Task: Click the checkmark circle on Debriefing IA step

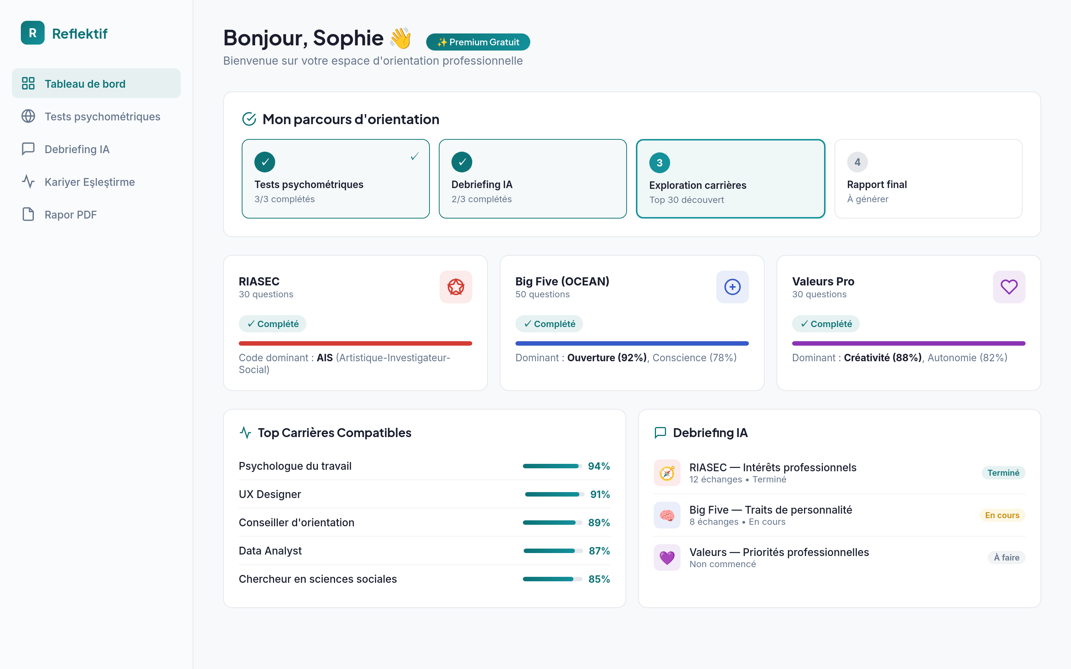Action: (461, 162)
